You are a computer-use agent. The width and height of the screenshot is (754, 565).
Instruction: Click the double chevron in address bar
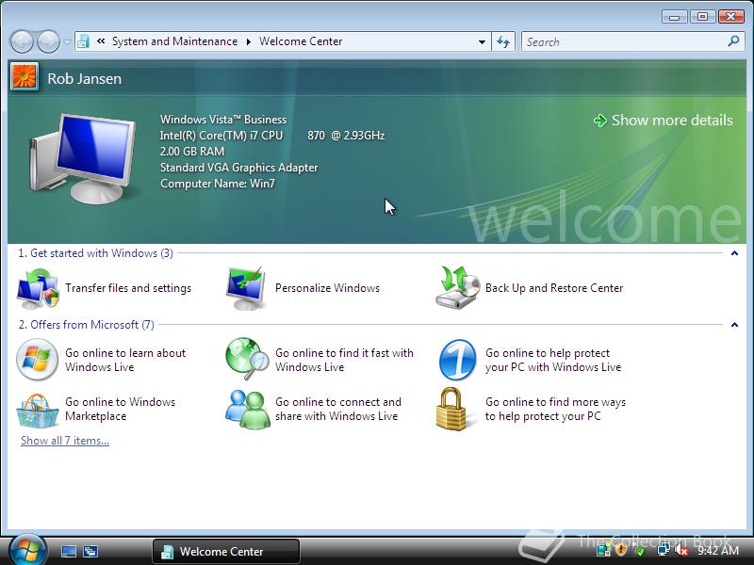pos(101,41)
